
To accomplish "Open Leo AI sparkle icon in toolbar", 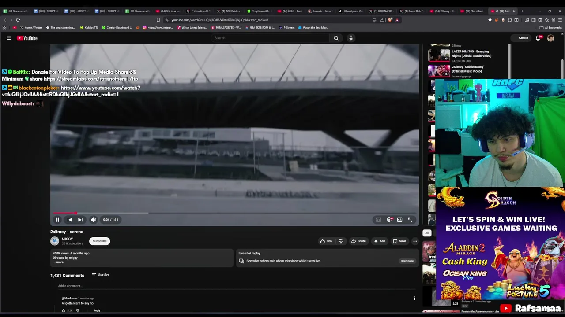I will click(546, 20).
